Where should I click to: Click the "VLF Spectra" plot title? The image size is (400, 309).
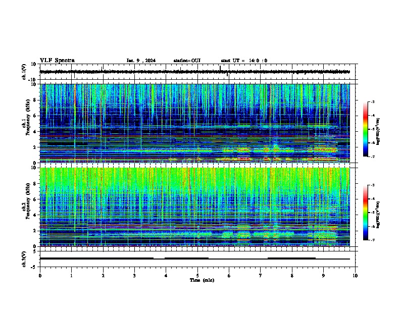pos(57,60)
